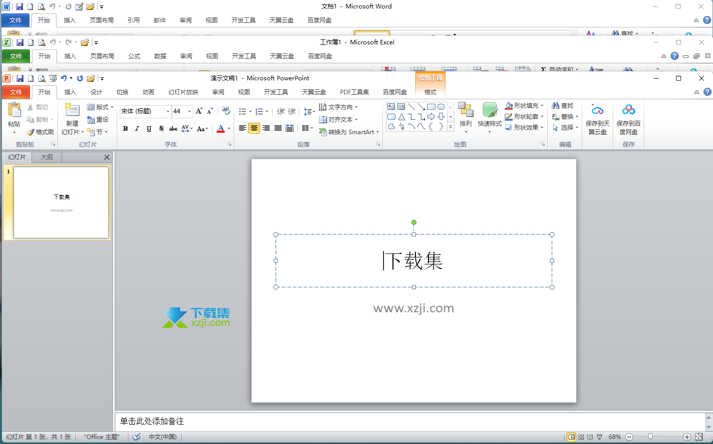Click Save icon in PowerPoint quick access toolbar
Screen dimensions: 713x444
click(x=20, y=78)
